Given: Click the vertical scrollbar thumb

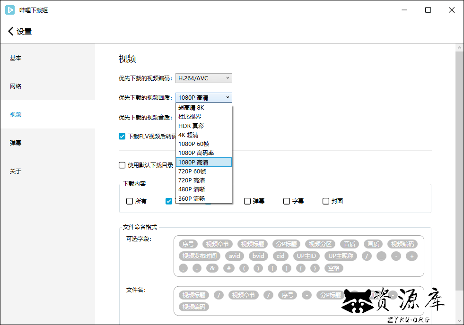Looking at the screenshot, I should (x=459, y=171).
